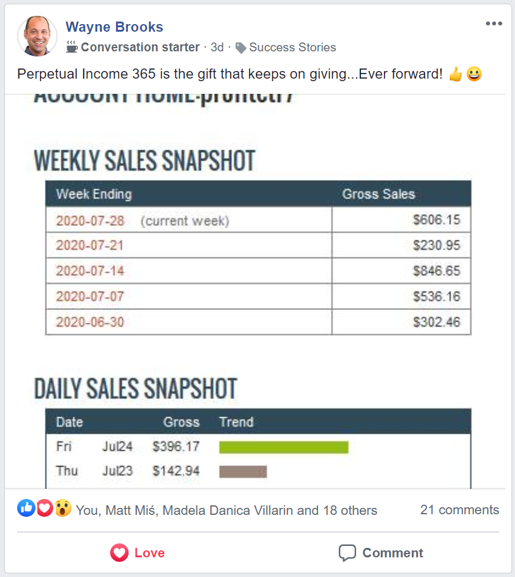Viewport: 515px width, 577px height.
Task: Open the three-dot post options menu
Action: tap(493, 23)
